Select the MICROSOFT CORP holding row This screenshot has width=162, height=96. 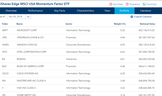click(78, 30)
